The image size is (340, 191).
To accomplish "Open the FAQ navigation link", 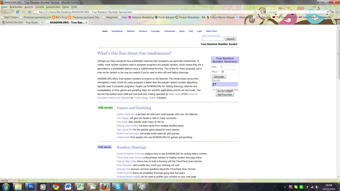I will point(190,31).
